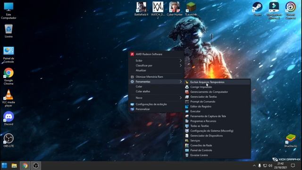Select Corrigir Impressão tool
302x170 pixels.
[x=217, y=87]
